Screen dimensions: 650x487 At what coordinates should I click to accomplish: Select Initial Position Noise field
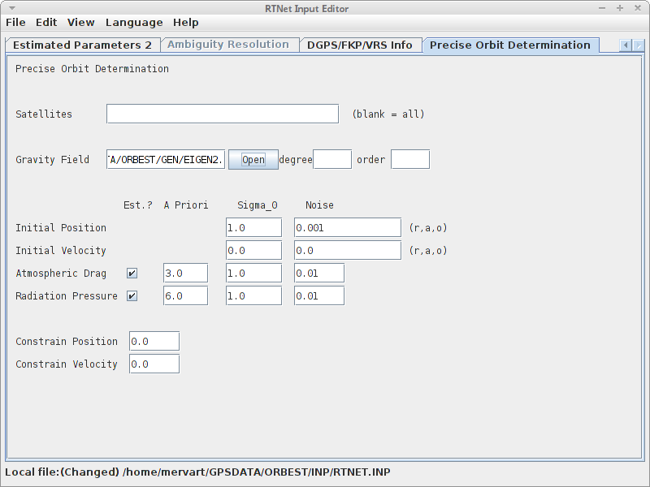[347, 228]
